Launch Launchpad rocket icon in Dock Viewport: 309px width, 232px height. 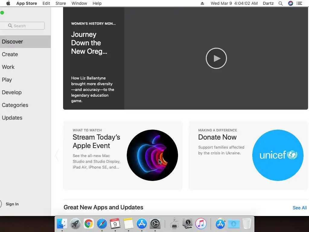(75, 224)
